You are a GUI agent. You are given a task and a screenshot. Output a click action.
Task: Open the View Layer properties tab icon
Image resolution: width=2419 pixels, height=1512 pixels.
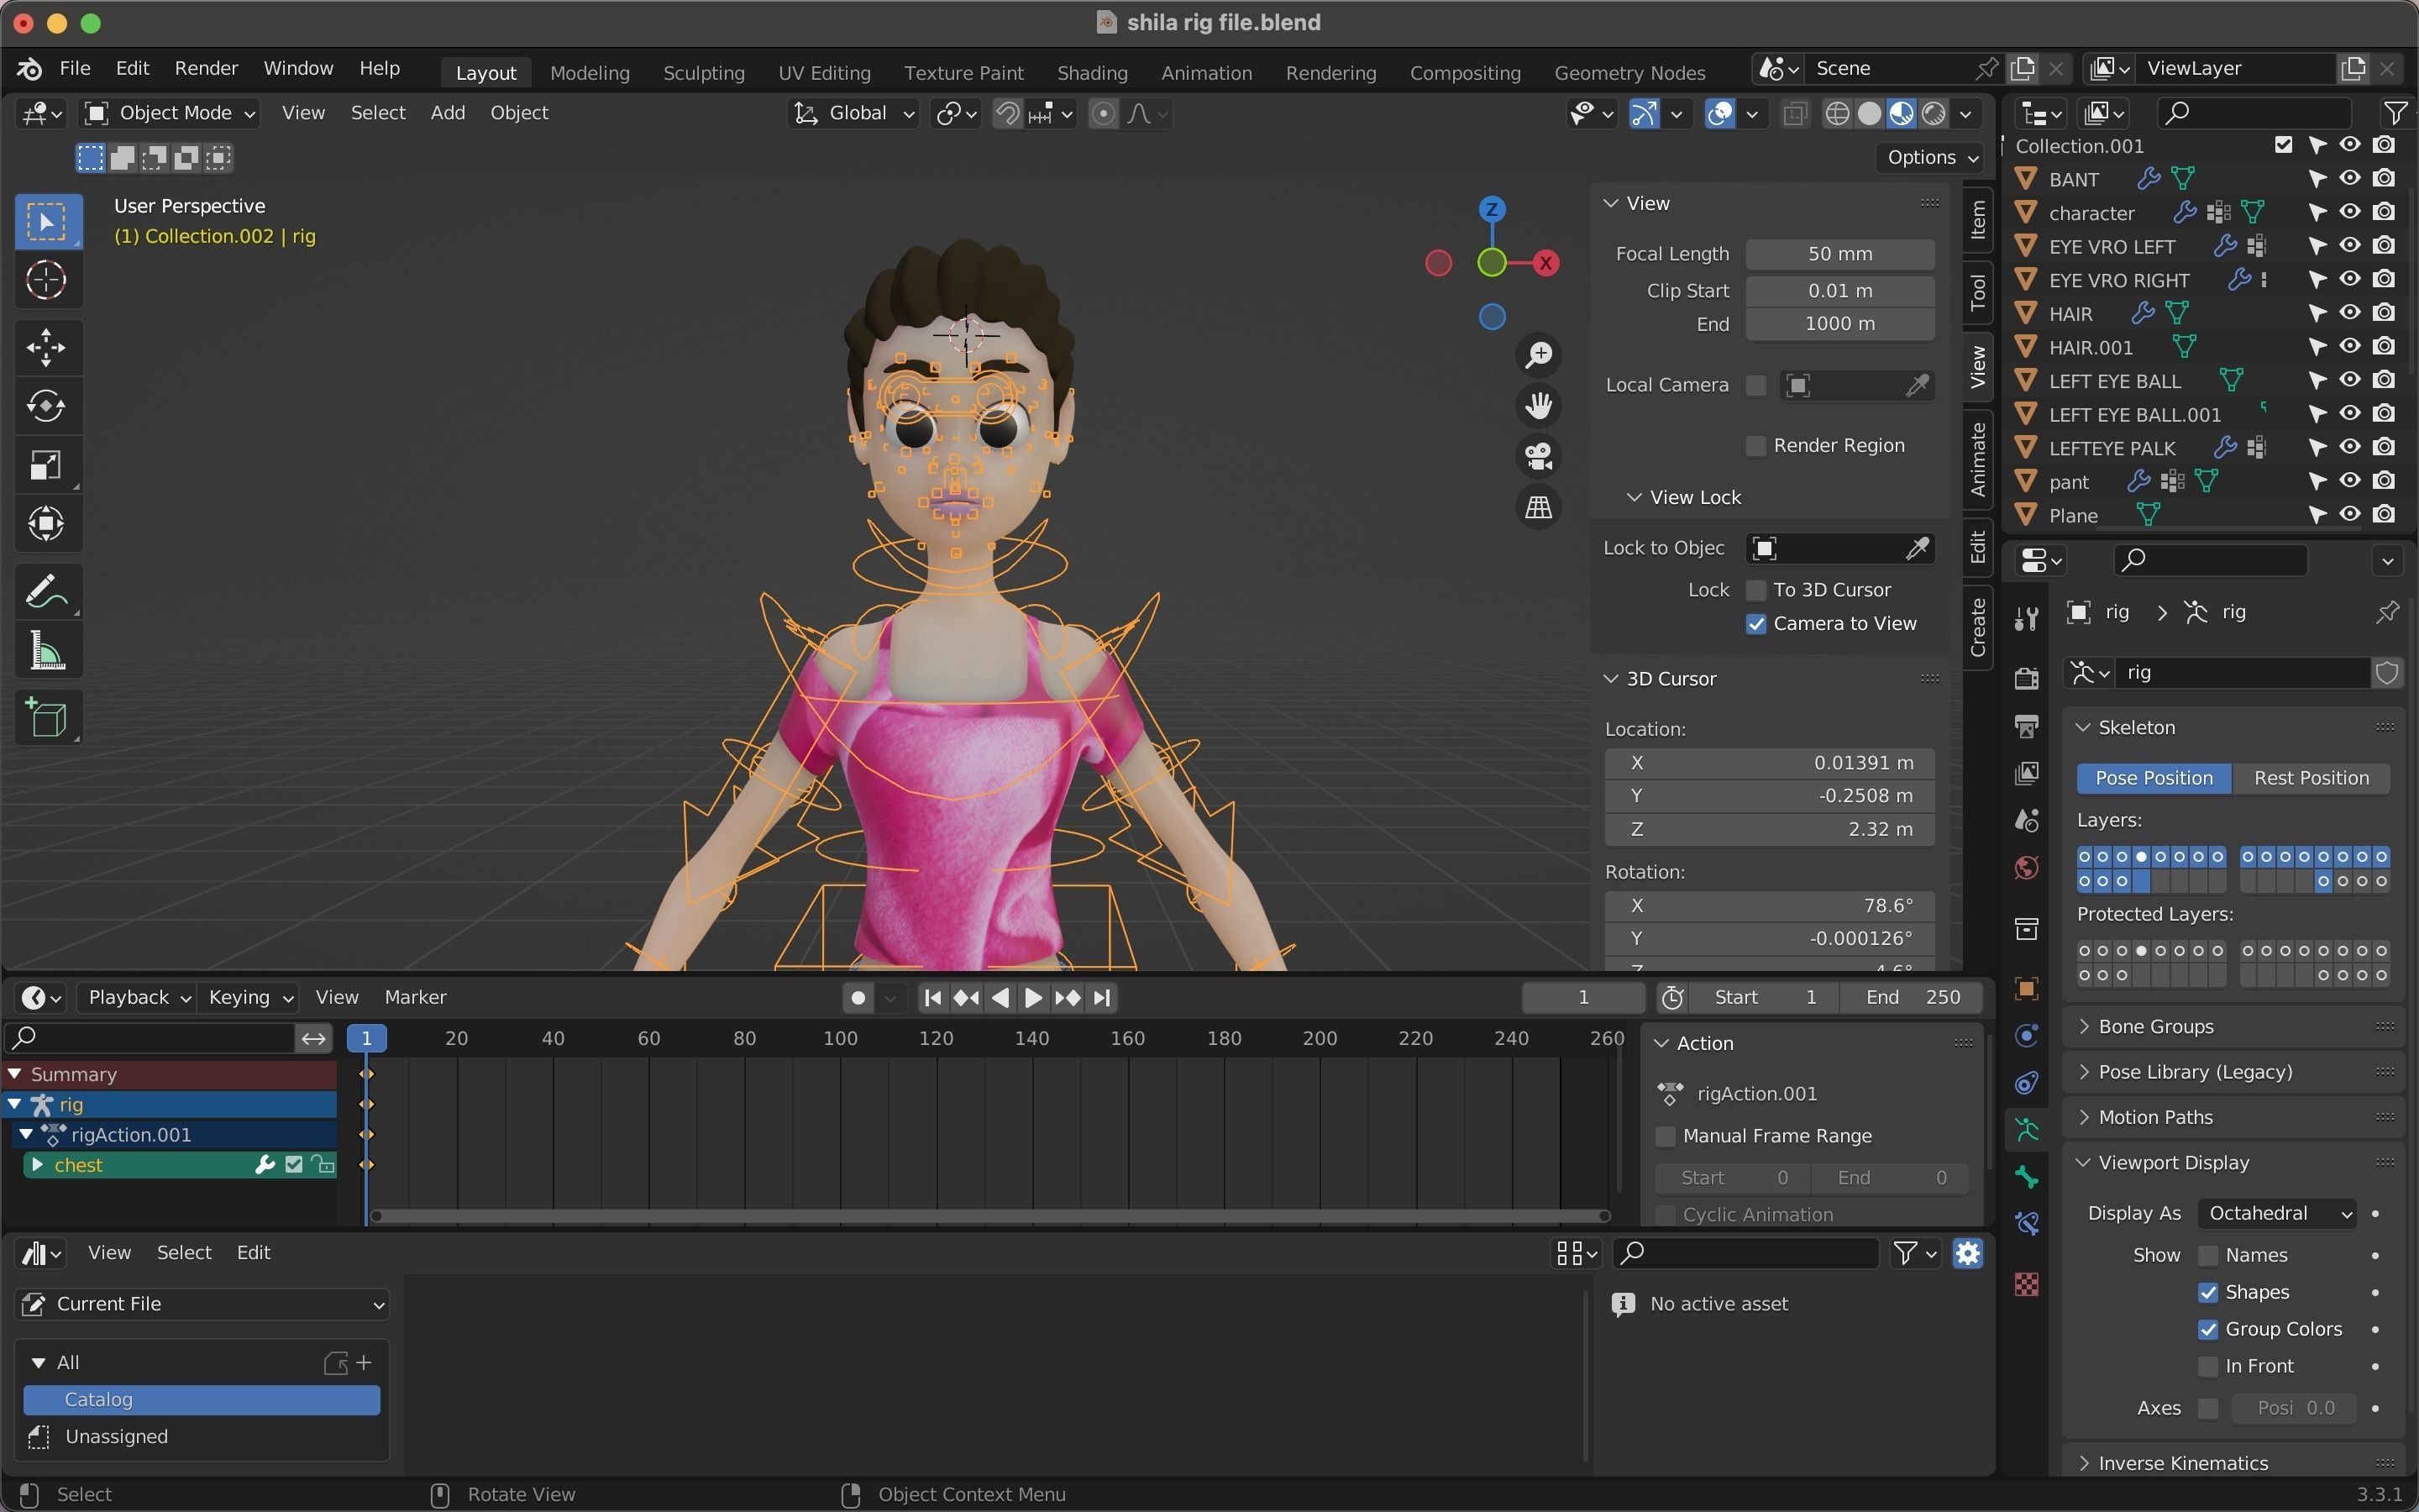(2026, 773)
